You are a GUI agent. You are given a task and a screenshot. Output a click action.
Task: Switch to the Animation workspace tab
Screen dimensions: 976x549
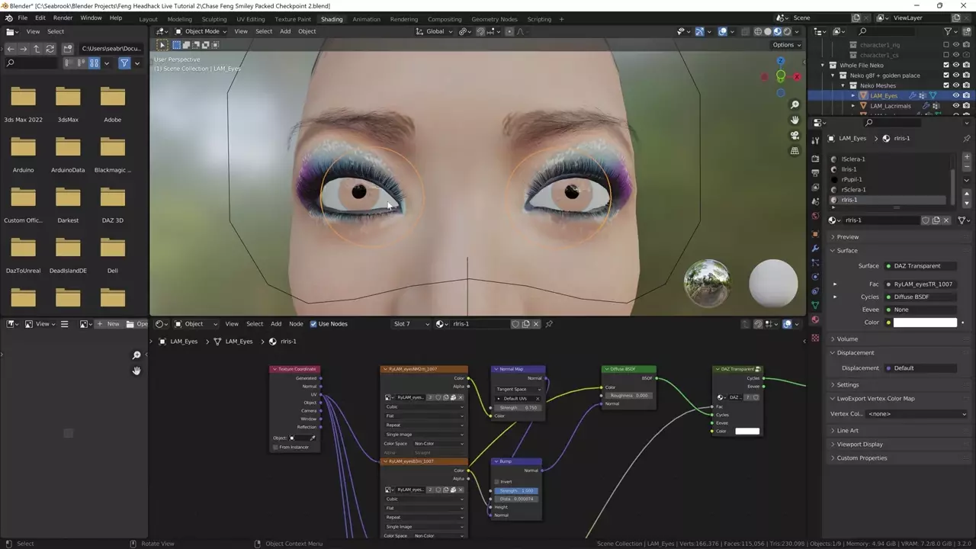366,19
